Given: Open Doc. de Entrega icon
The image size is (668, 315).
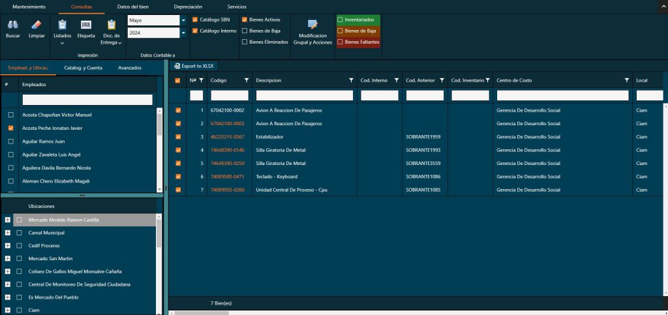Looking at the screenshot, I should tap(111, 25).
